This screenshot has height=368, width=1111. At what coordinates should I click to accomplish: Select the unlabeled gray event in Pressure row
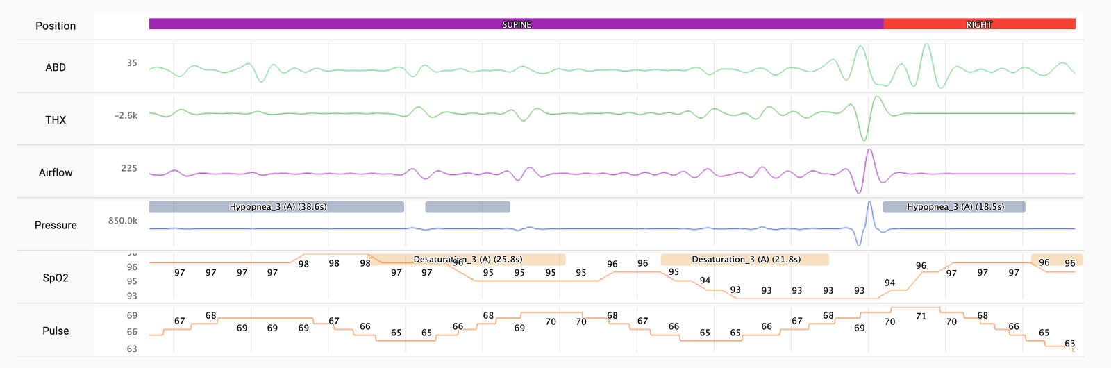[467, 207]
